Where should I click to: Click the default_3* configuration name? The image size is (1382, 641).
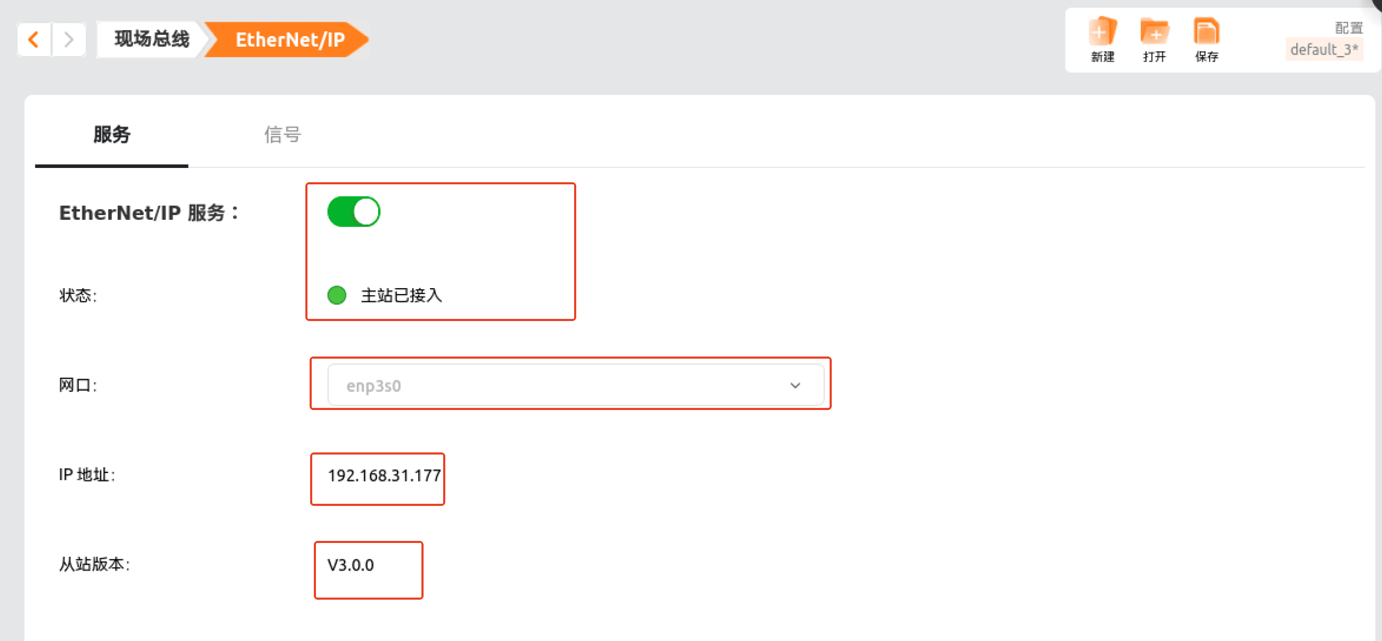point(1324,49)
